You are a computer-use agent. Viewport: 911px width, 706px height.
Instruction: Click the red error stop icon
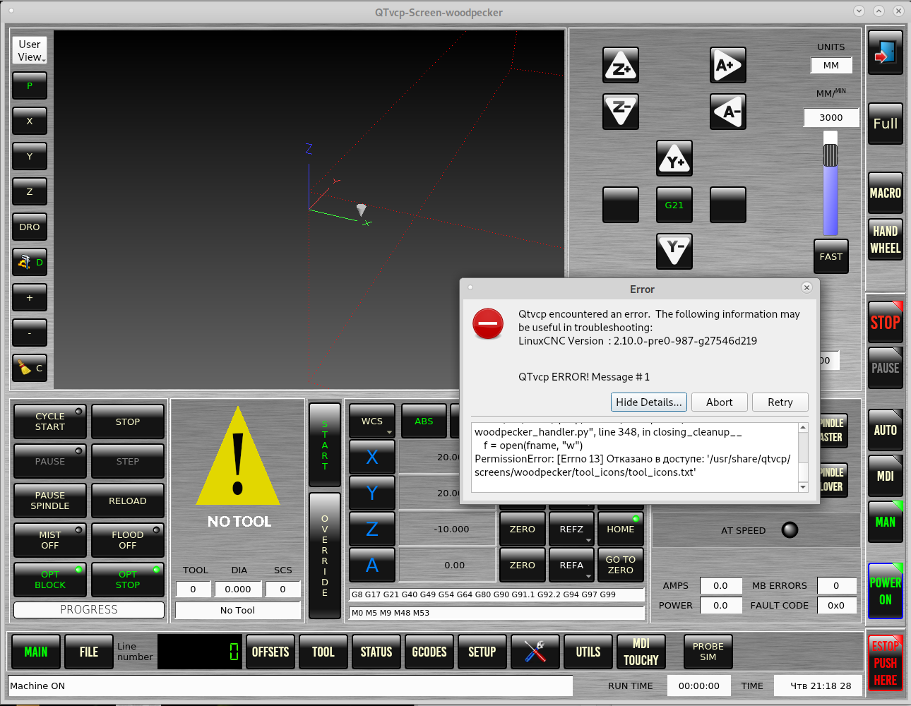pyautogui.click(x=488, y=324)
